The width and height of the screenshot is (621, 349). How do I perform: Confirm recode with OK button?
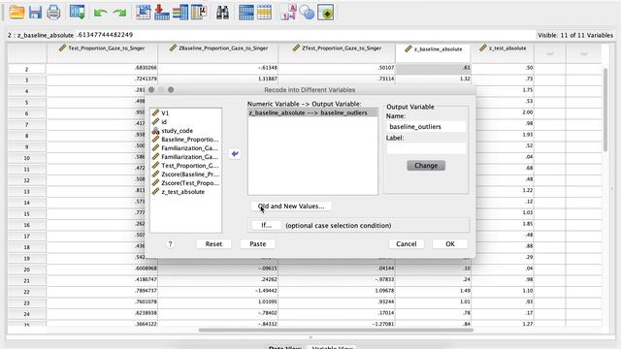pyautogui.click(x=450, y=244)
